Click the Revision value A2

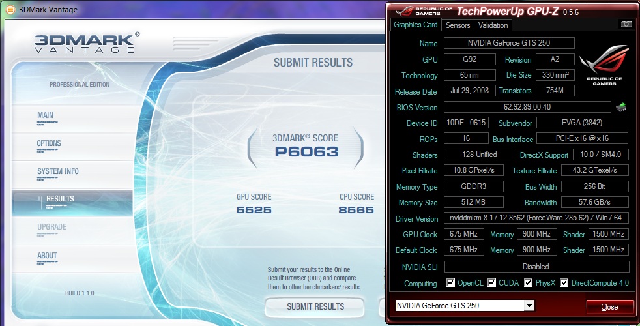coord(555,59)
